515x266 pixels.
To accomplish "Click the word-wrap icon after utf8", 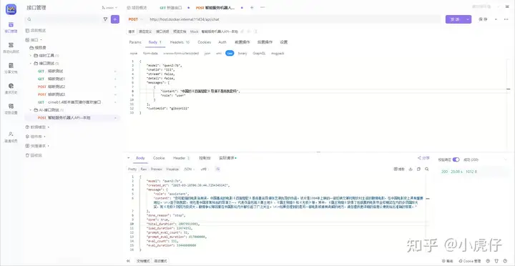I will point(217,169).
